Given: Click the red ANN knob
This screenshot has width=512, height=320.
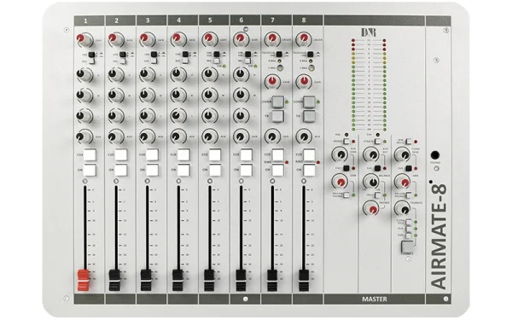Looking at the screenshot, I should (x=402, y=181).
